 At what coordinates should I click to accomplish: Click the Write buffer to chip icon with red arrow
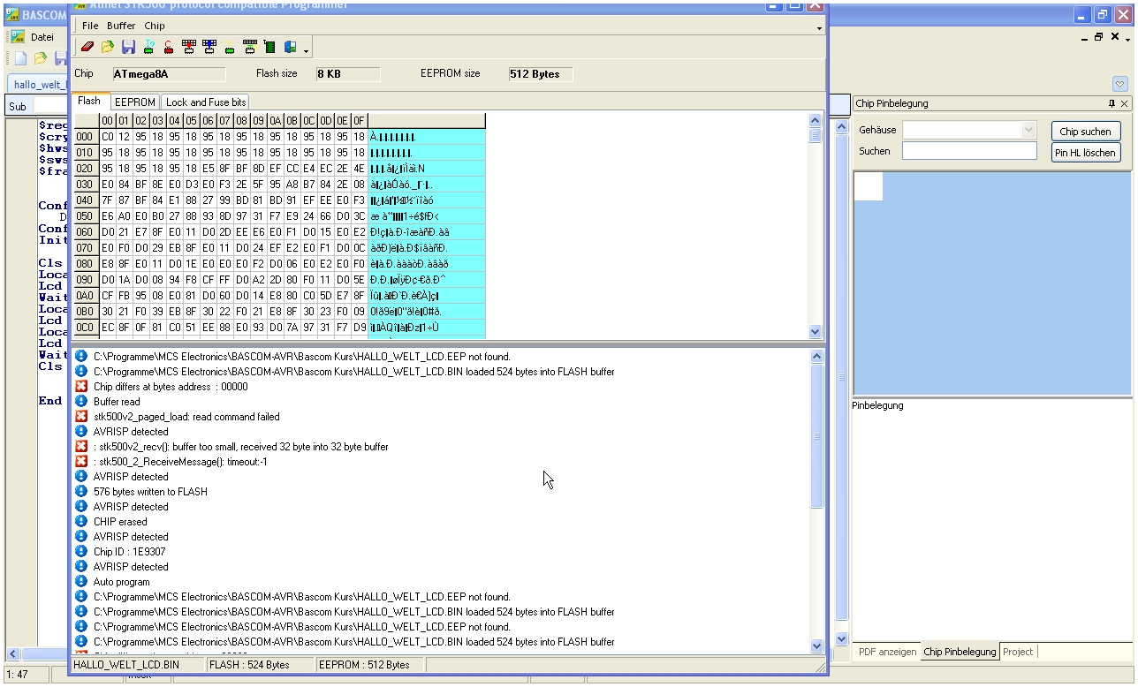coord(188,47)
